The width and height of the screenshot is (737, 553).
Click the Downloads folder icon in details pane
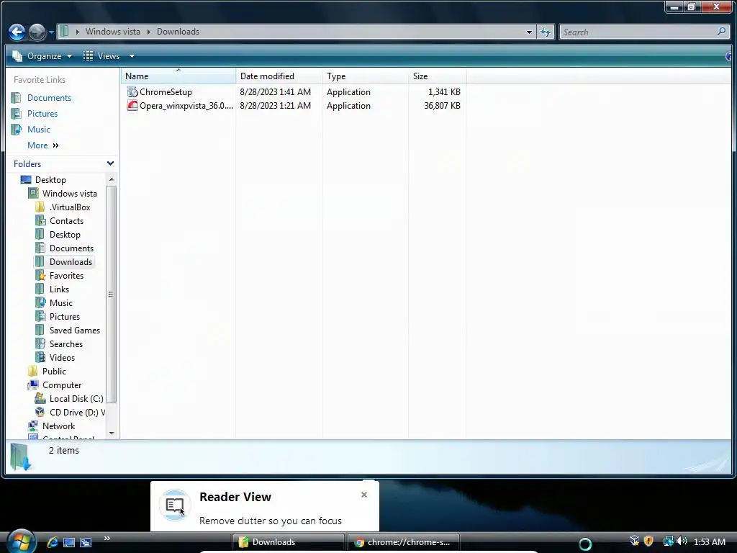point(21,457)
